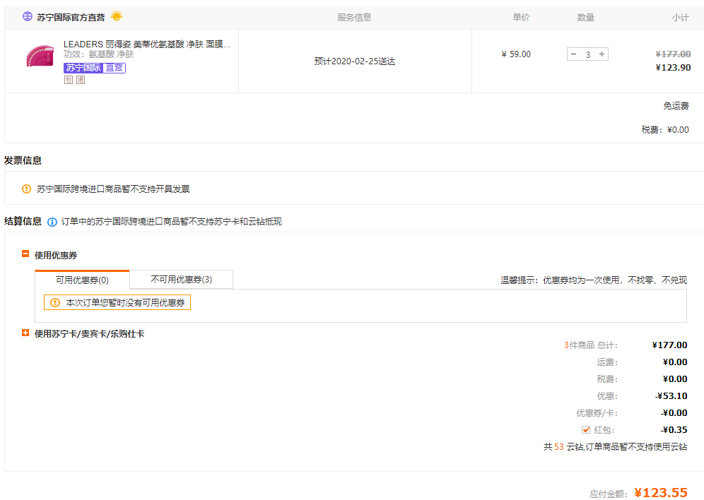Viewport: 704px width, 500px height.
Task: Click the 本次订单您暂时没有可用优惠券 message
Action: click(x=125, y=303)
